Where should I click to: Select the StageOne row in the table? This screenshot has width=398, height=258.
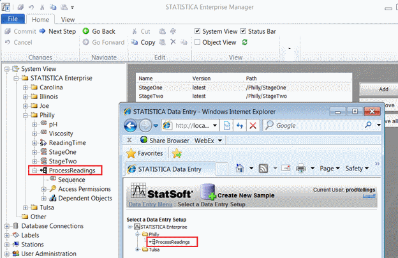coord(244,87)
